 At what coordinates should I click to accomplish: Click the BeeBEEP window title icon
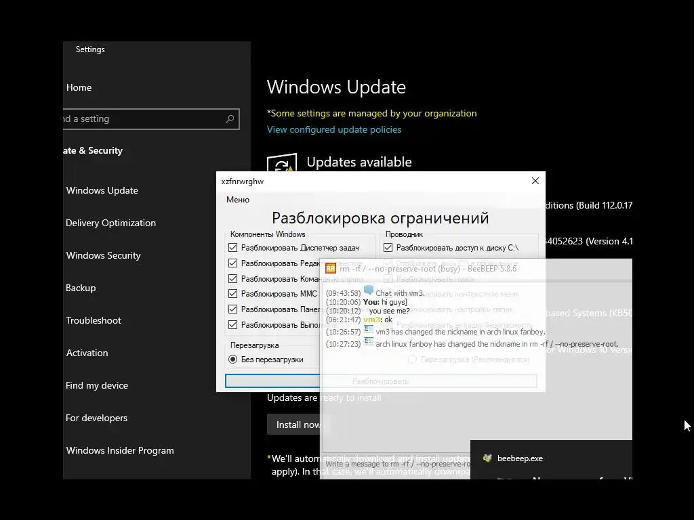pyautogui.click(x=331, y=268)
